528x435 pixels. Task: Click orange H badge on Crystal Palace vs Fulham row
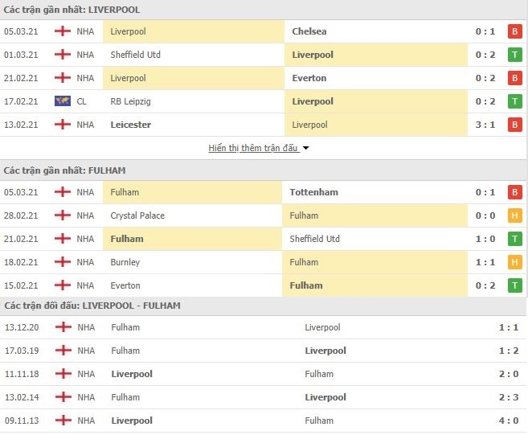pos(514,215)
